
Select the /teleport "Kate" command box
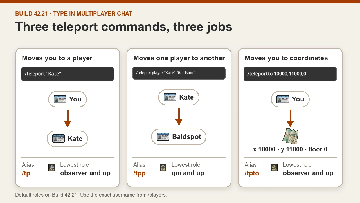coord(67,74)
